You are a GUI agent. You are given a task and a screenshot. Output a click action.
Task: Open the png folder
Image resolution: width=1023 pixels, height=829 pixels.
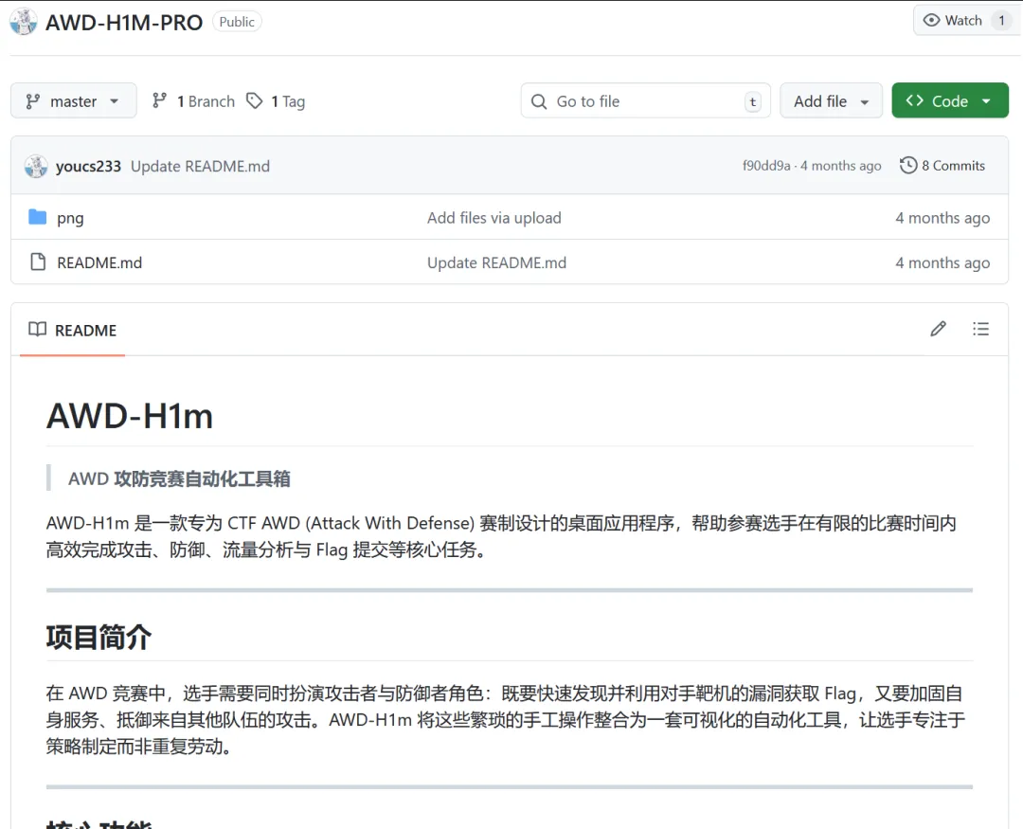(x=70, y=217)
